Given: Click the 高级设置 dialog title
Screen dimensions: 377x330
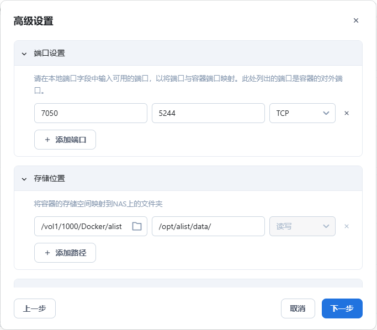Looking at the screenshot, I should click(33, 21).
